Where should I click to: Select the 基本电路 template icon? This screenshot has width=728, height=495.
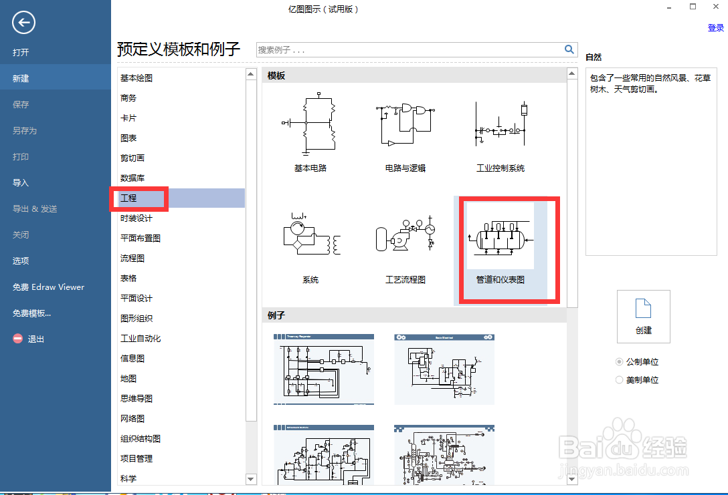pos(309,124)
